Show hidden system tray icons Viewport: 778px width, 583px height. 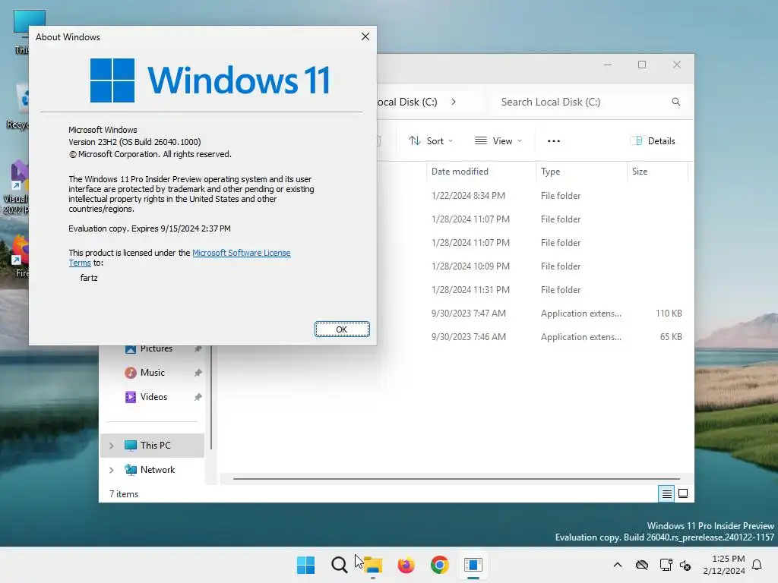point(618,565)
